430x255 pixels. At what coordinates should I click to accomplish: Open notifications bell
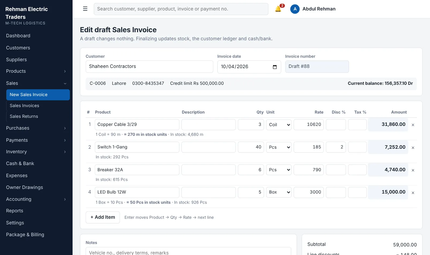tap(278, 9)
